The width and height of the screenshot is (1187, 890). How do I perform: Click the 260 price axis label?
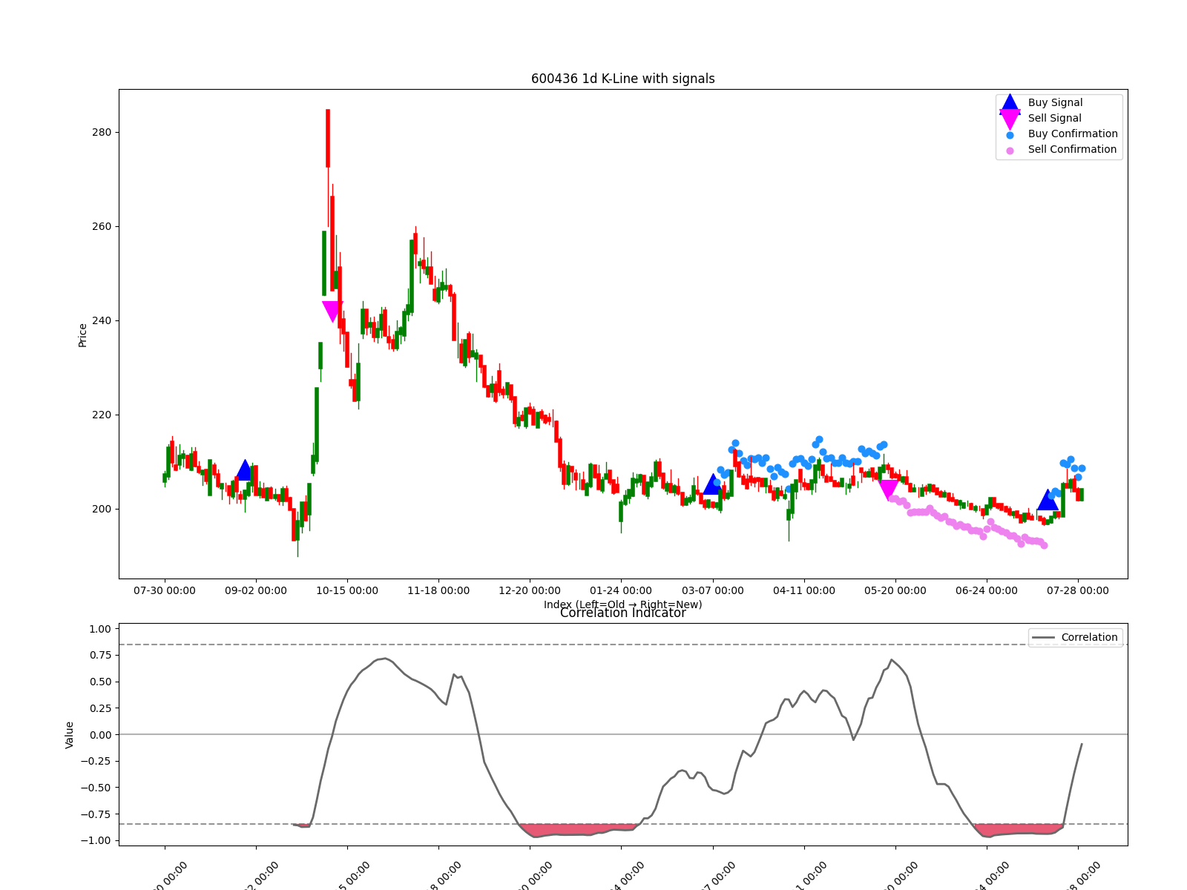[102, 226]
